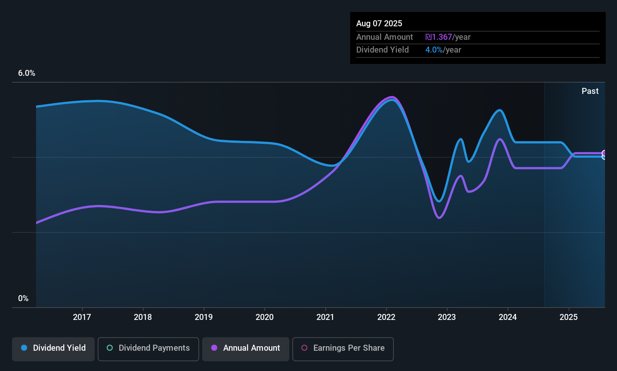The height and width of the screenshot is (371, 617).
Task: Click the 2017 x-axis label
Action: (x=82, y=317)
